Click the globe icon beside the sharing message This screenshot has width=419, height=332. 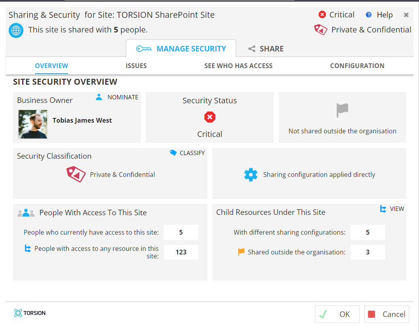tap(16, 30)
